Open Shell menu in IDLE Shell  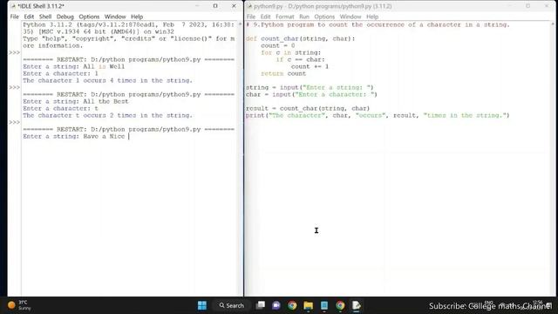coord(45,17)
